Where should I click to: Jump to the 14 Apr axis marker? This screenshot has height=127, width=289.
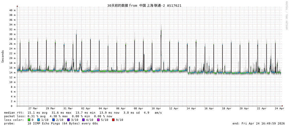tap(191, 108)
